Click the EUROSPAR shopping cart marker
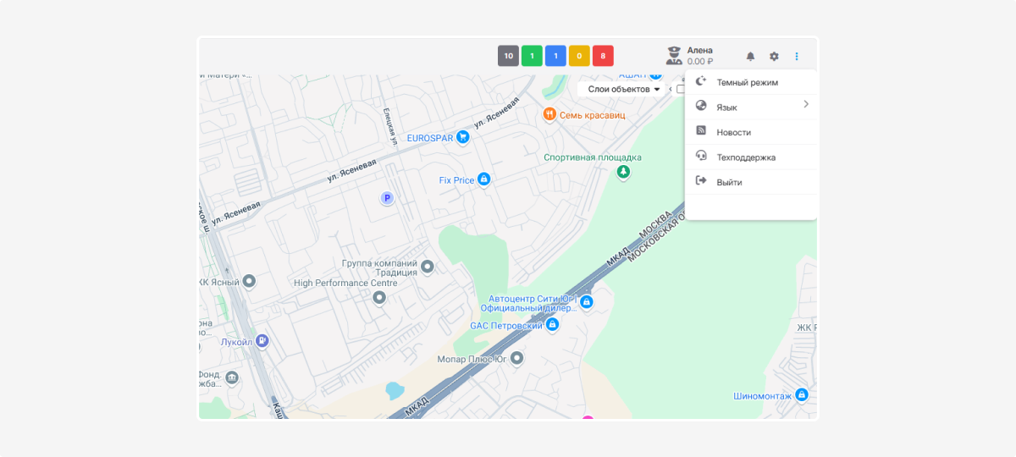Screen dimensions: 1016x457 point(463,137)
